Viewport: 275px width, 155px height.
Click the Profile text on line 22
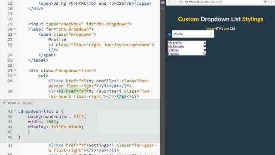click(x=57, y=40)
